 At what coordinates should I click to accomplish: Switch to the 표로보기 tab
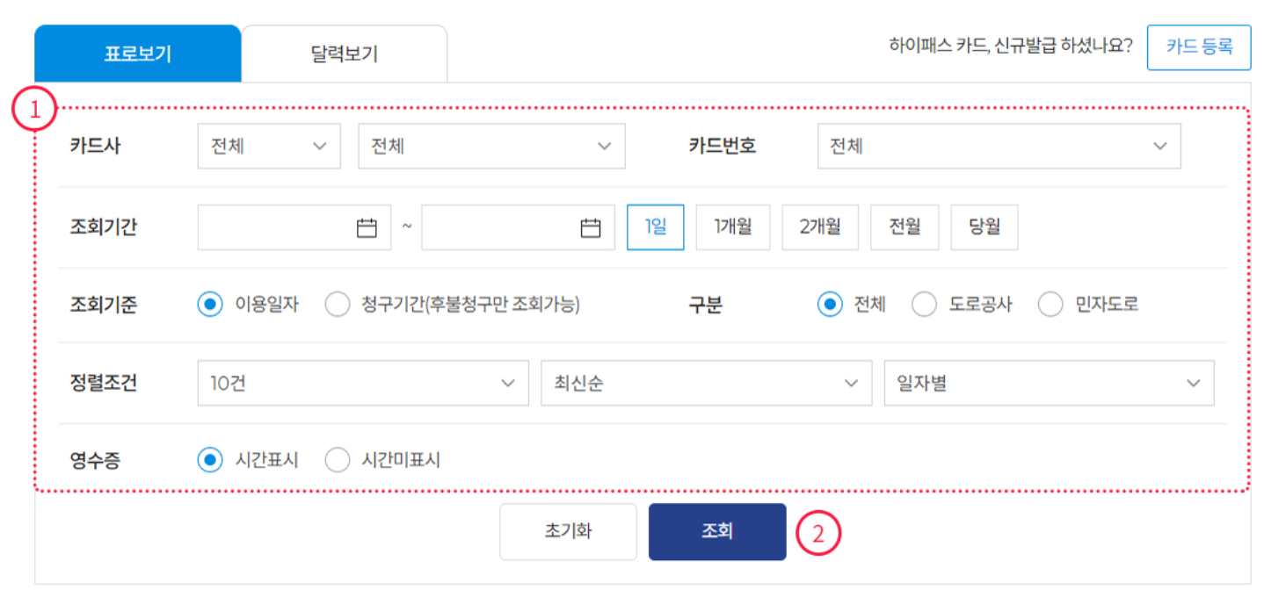[136, 53]
